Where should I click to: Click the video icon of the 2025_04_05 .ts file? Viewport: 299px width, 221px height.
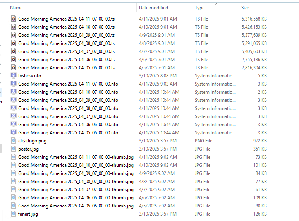[14, 68]
